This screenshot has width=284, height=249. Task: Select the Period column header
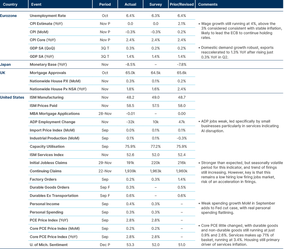click(x=105, y=4)
